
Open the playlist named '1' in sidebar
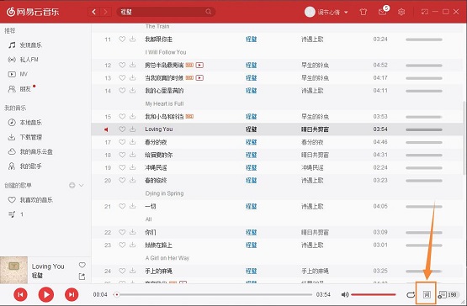pyautogui.click(x=15, y=214)
